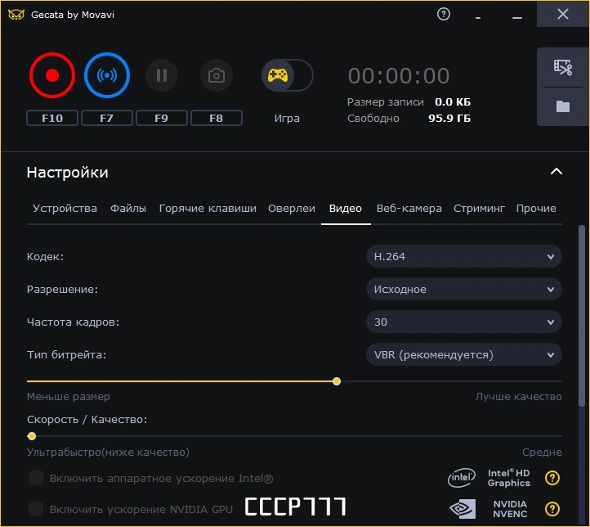The image size is (590, 527).
Task: Click the bitrate size/quality slider handle
Action: (x=337, y=381)
